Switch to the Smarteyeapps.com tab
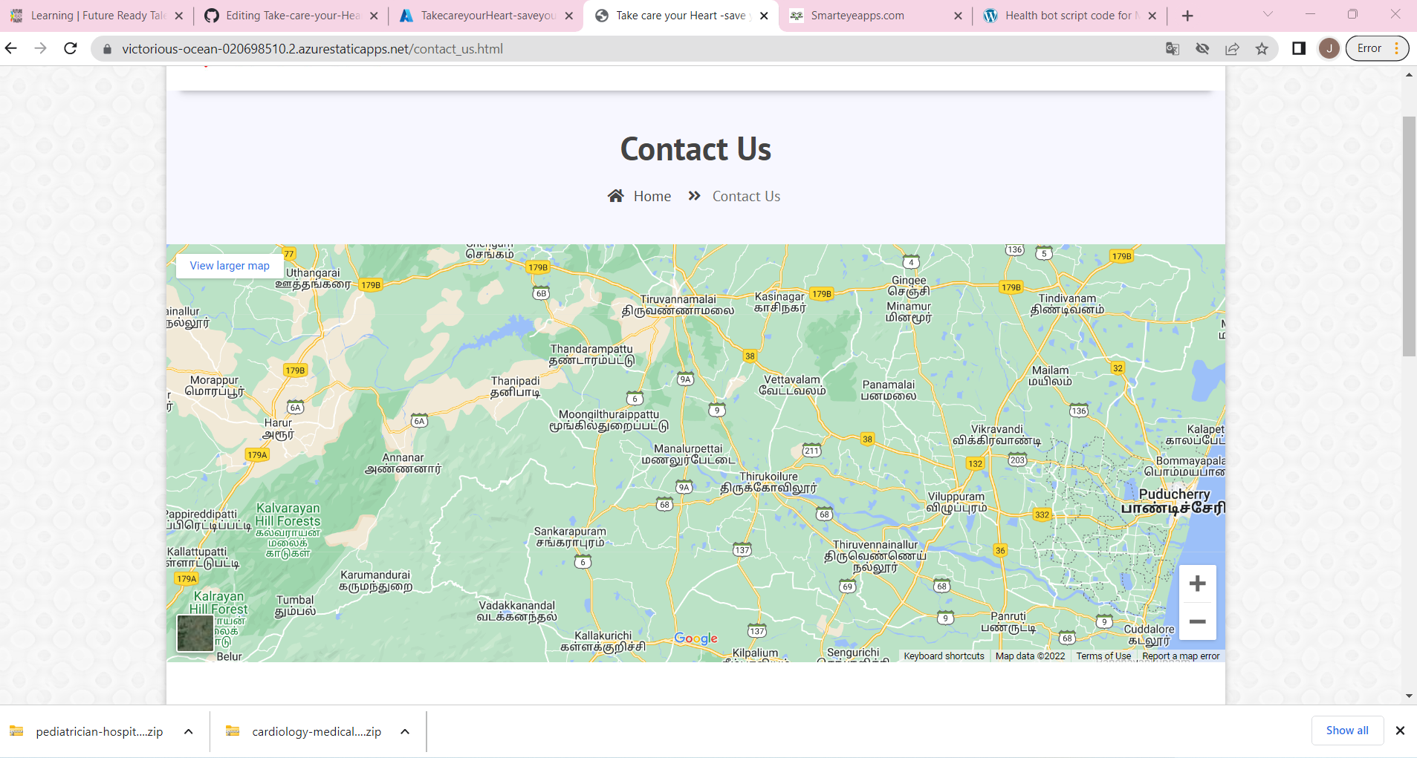Screen dimensions: 1417x758 point(875,16)
